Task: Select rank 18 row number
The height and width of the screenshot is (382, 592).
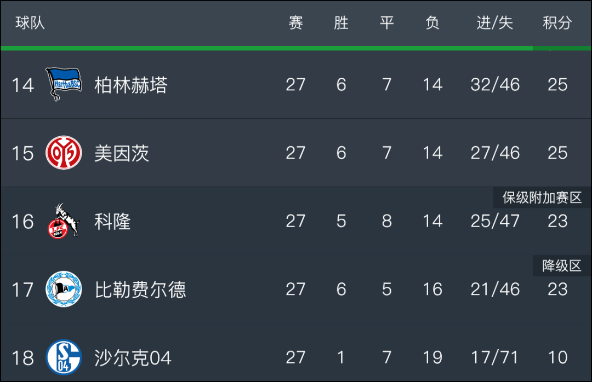Action: tap(22, 358)
